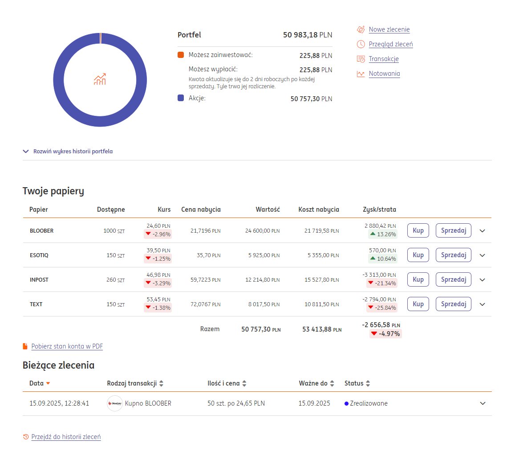Click the Transakcje icon
This screenshot has height=468, width=507.
[361, 59]
